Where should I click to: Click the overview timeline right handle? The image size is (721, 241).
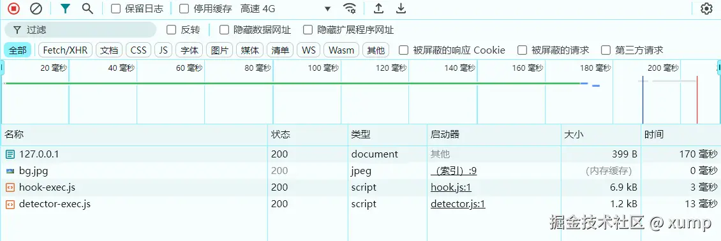718,68
